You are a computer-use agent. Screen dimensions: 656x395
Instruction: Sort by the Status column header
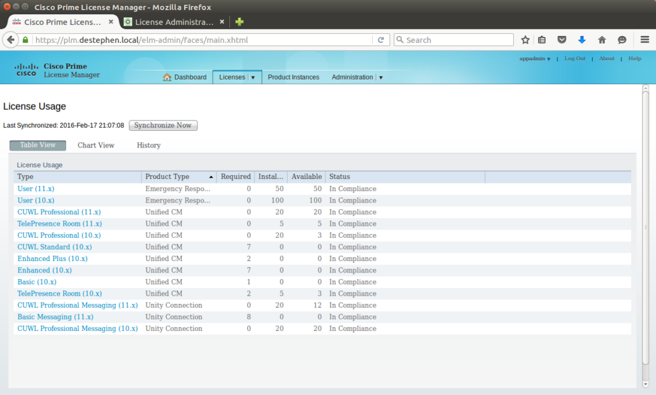click(405, 177)
